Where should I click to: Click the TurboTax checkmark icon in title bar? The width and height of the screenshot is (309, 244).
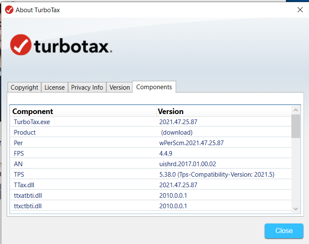point(9,10)
